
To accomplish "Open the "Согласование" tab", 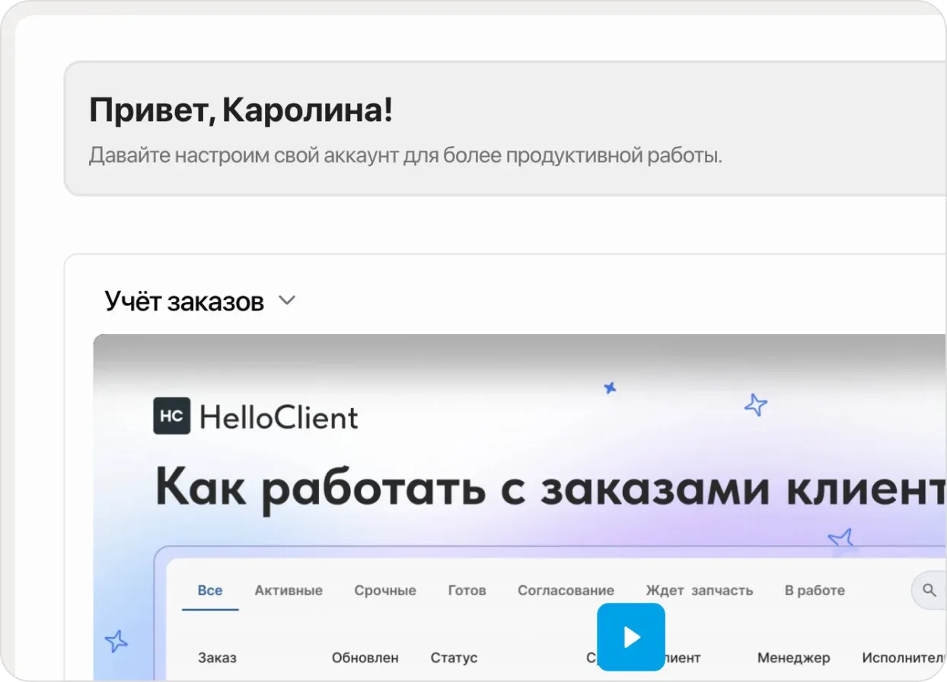I will [x=566, y=590].
